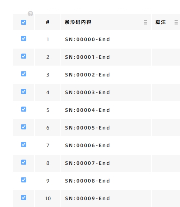Uncheck the checkbox for row 8
180x207 pixels.
[x=24, y=162]
